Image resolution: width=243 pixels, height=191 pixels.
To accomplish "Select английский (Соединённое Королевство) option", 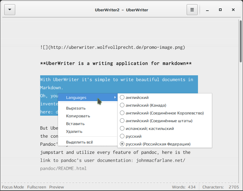I will point(165,113).
